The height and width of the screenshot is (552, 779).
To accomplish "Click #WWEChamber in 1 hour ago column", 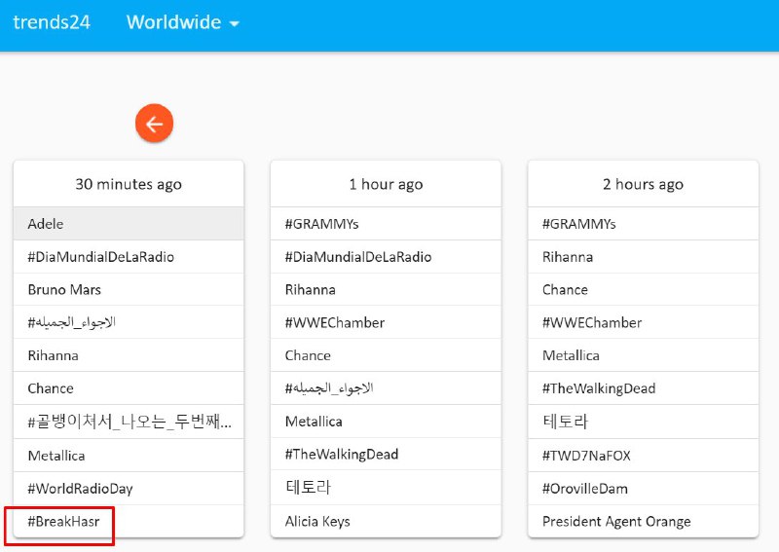I will (x=334, y=323).
